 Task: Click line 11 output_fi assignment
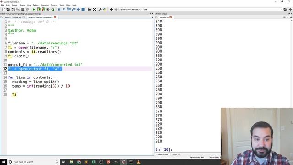click(x=45, y=65)
